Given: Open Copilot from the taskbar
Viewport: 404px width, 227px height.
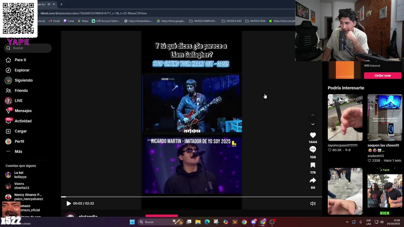Looking at the screenshot, I should pyautogui.click(x=226, y=222).
